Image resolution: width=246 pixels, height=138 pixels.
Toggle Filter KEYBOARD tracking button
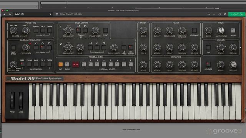click(x=194, y=30)
